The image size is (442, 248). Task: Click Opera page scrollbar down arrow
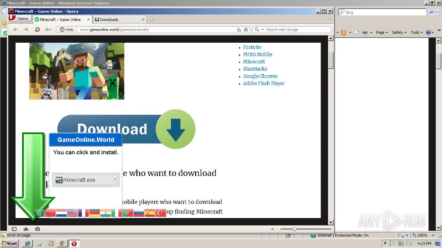[x=330, y=223]
